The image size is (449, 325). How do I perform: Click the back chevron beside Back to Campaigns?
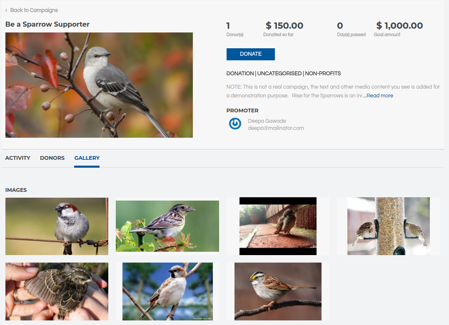(6, 10)
